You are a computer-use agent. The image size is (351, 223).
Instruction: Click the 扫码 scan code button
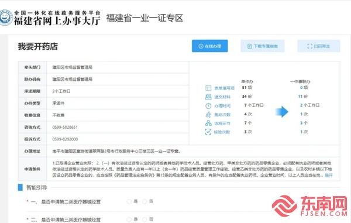(319, 46)
